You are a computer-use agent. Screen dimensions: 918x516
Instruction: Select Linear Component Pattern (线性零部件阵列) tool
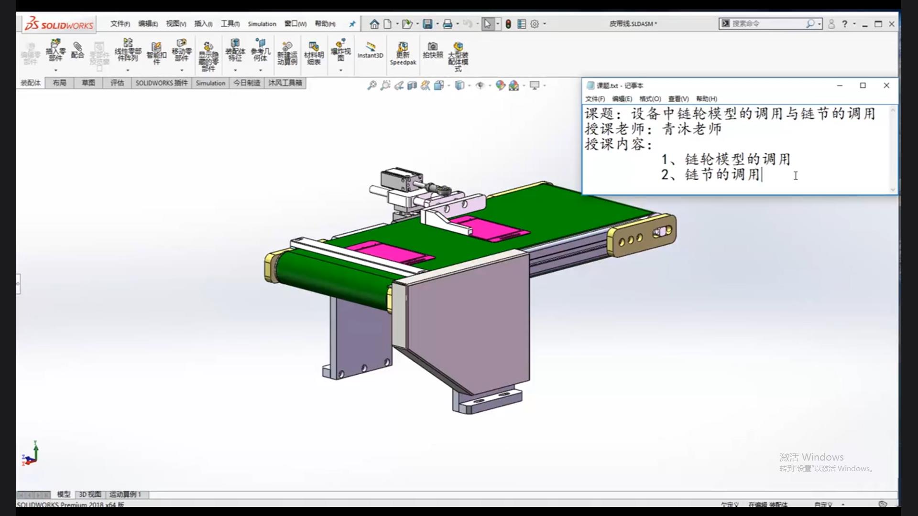click(x=128, y=50)
